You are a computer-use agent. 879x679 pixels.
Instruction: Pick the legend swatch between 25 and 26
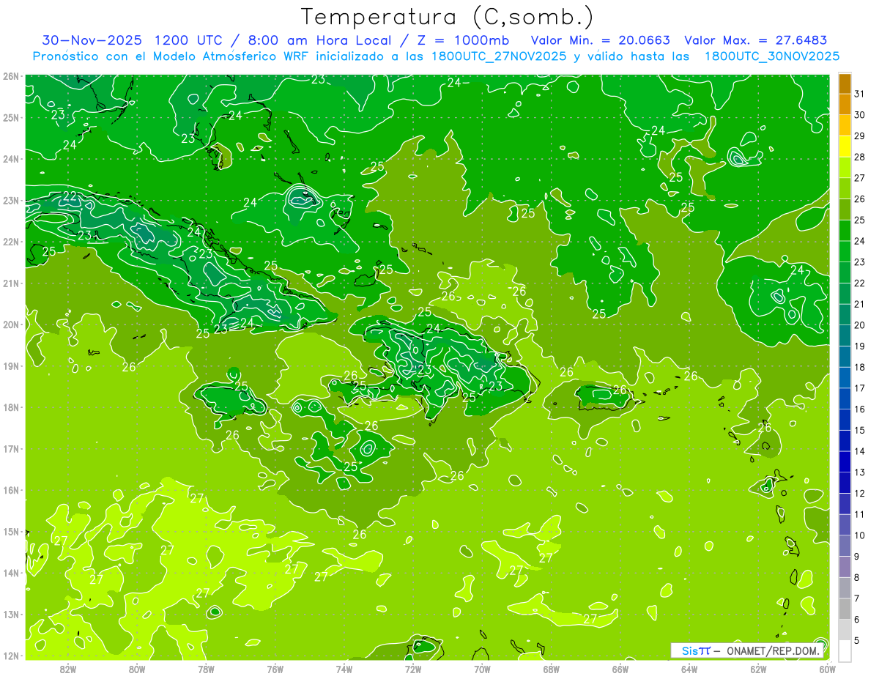[845, 209]
